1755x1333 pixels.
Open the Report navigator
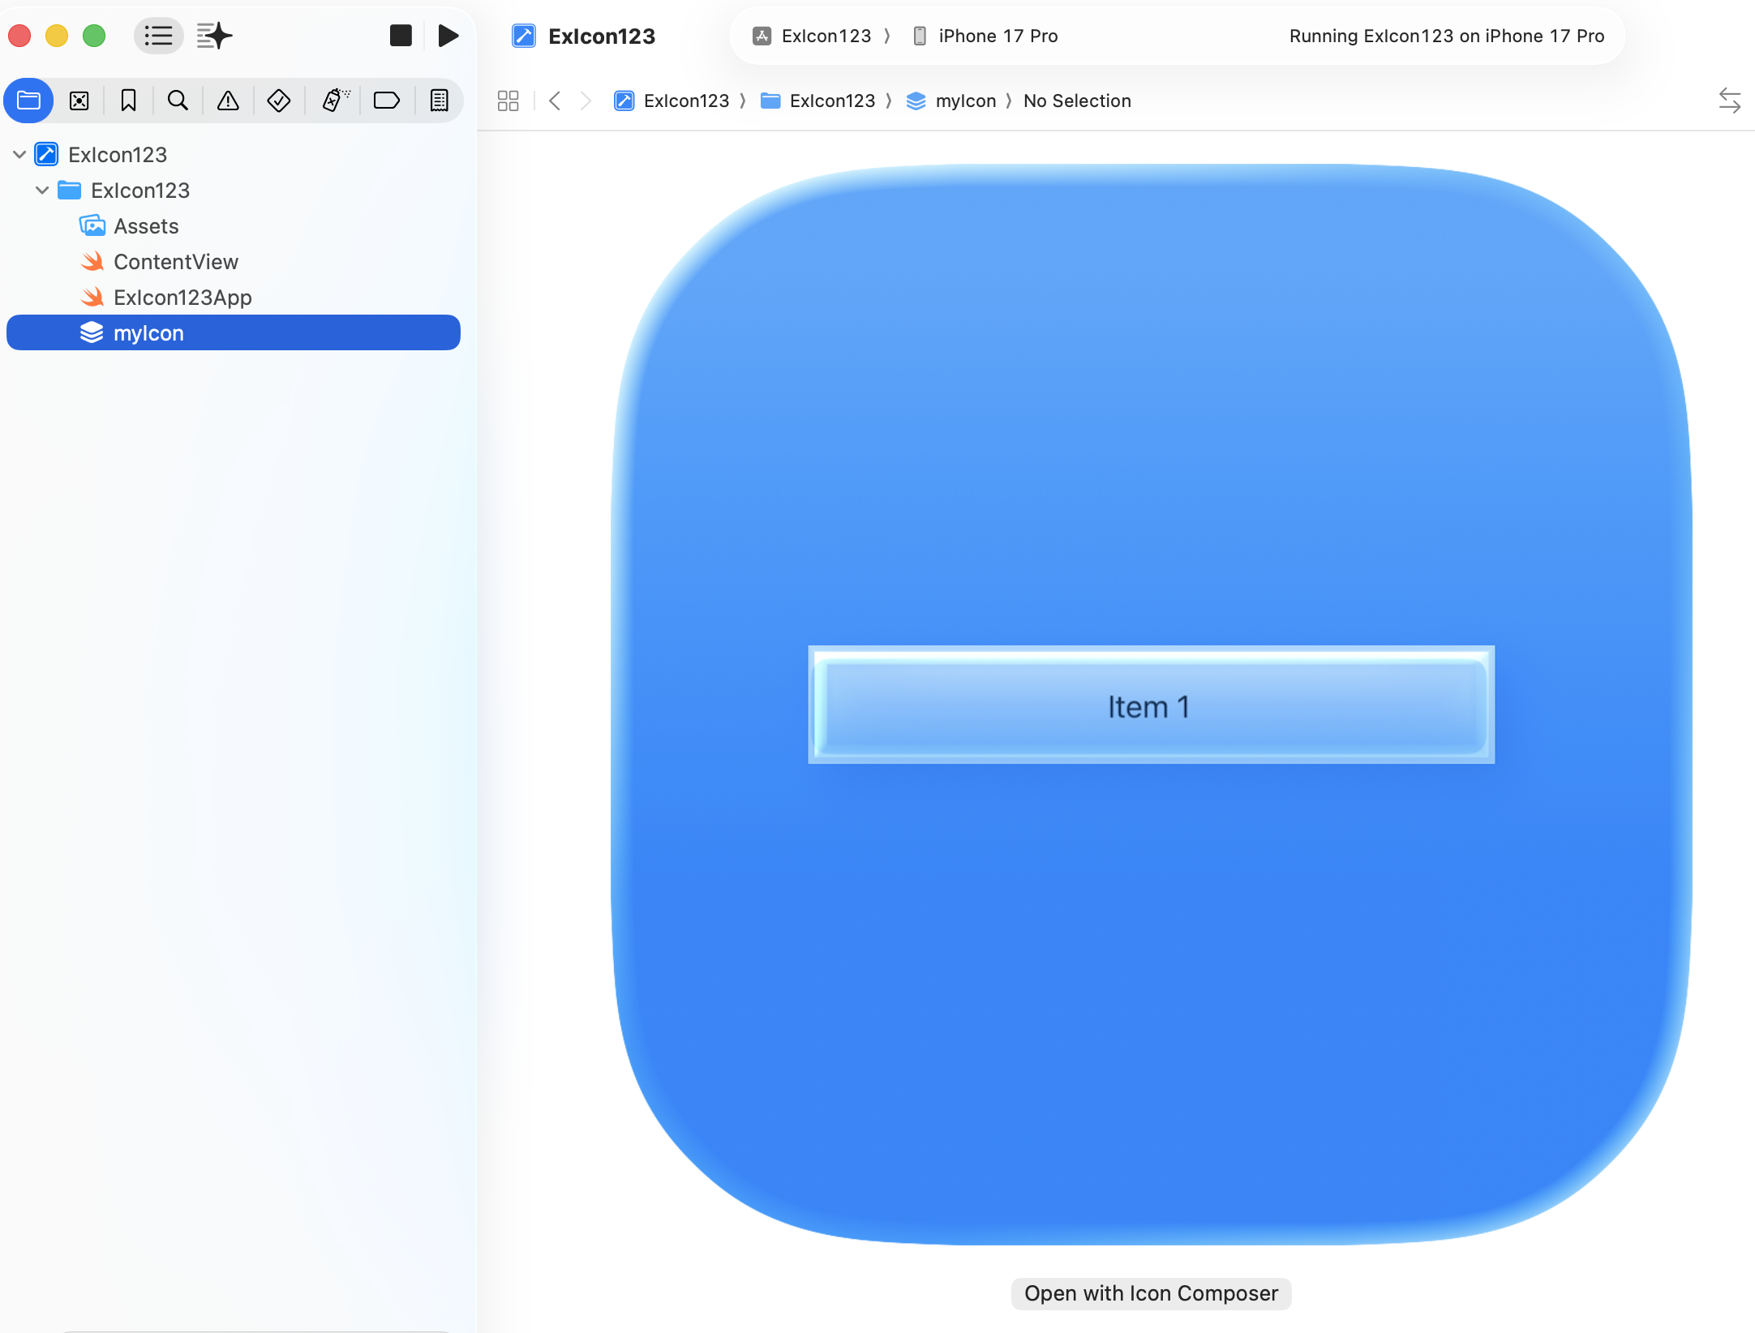(439, 101)
